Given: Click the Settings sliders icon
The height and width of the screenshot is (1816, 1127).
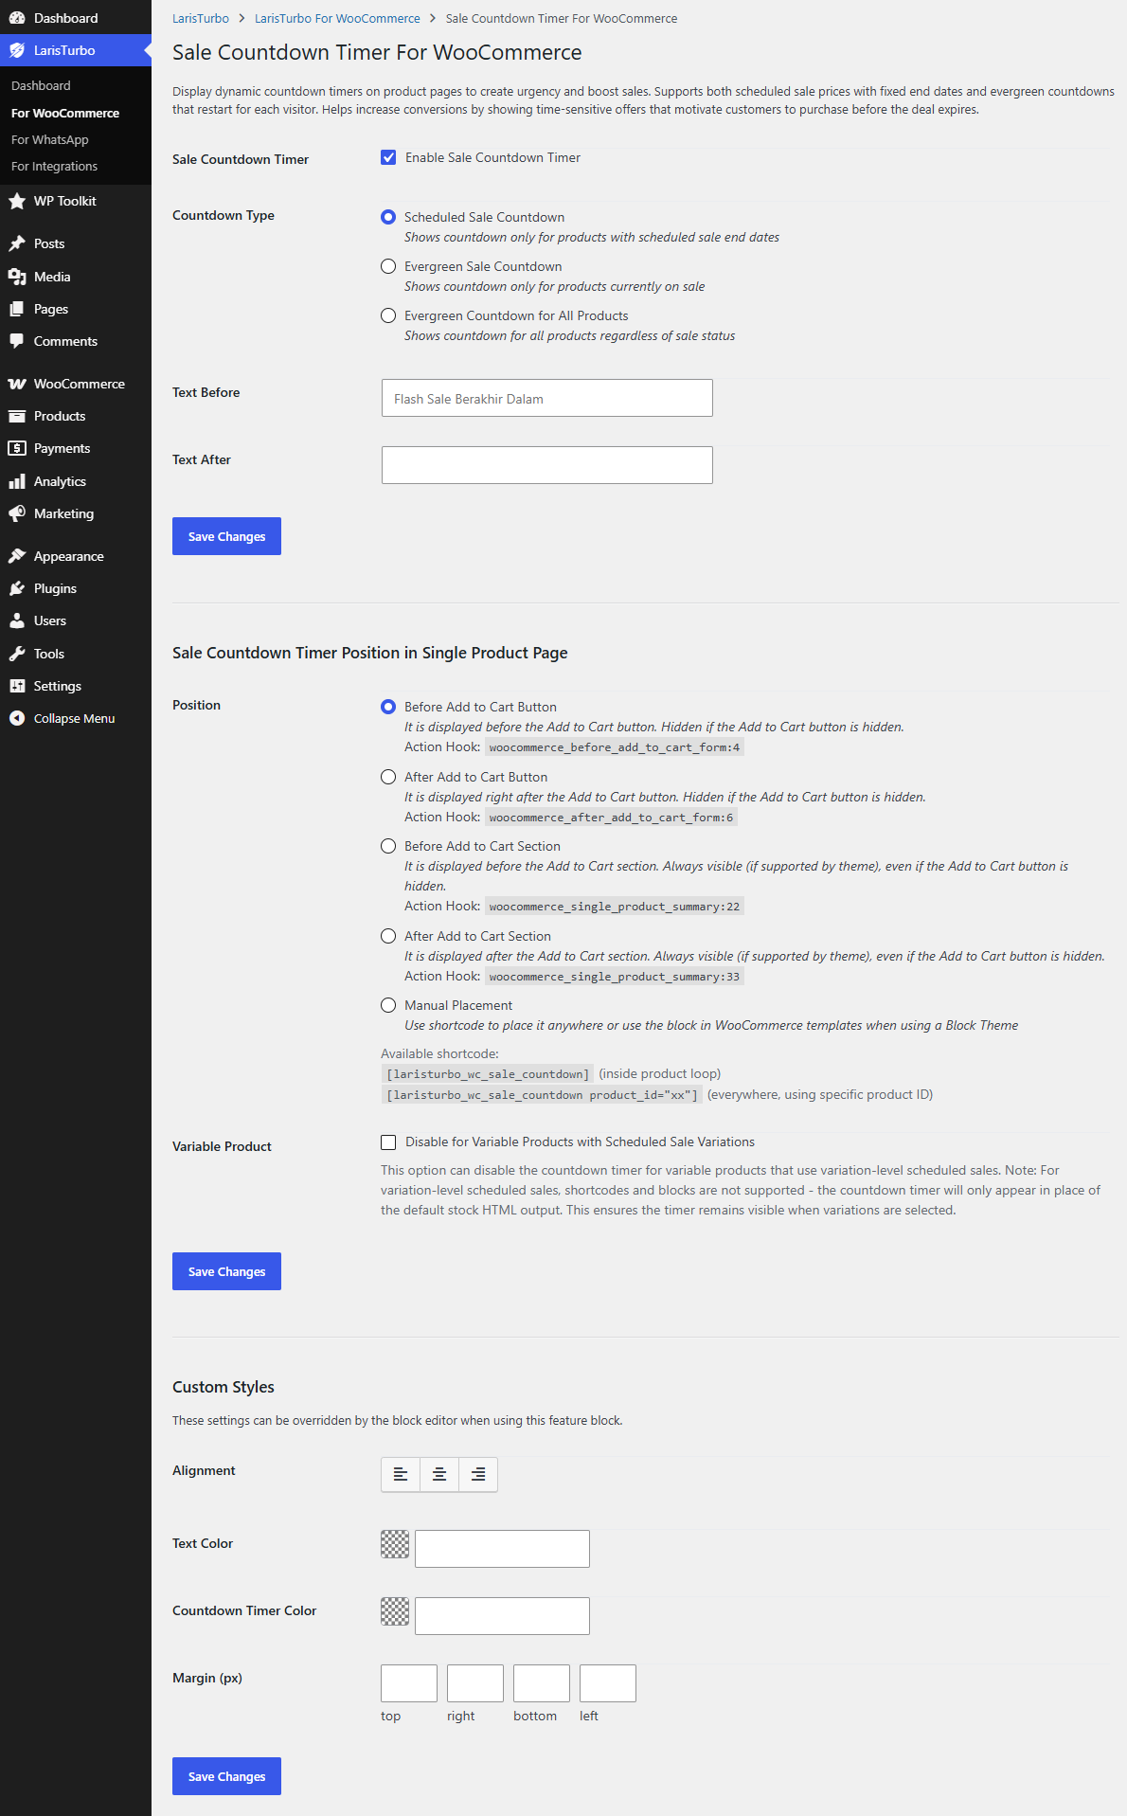Looking at the screenshot, I should point(17,686).
